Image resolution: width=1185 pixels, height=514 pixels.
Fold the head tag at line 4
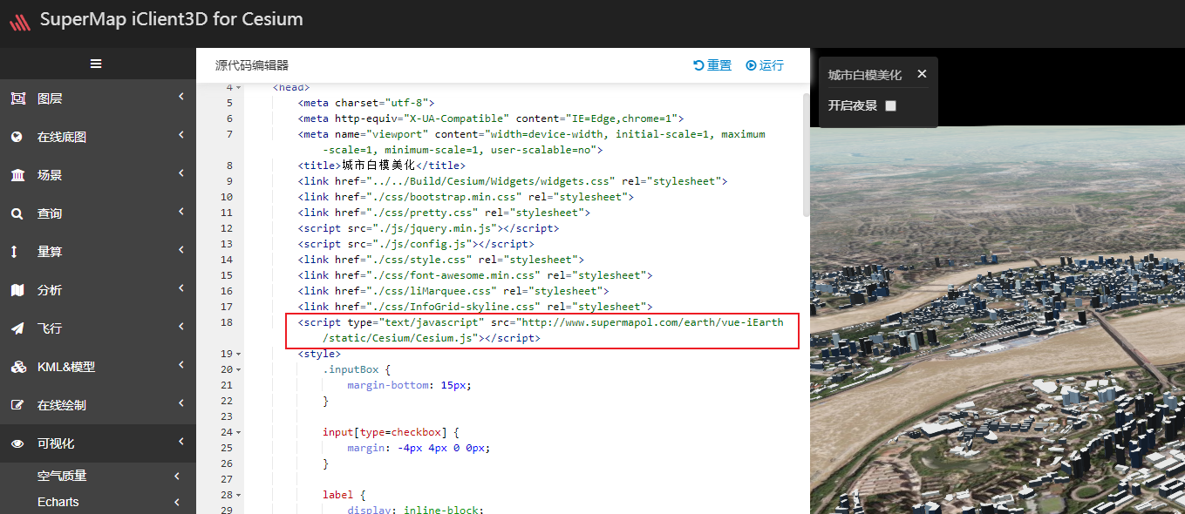pos(238,87)
